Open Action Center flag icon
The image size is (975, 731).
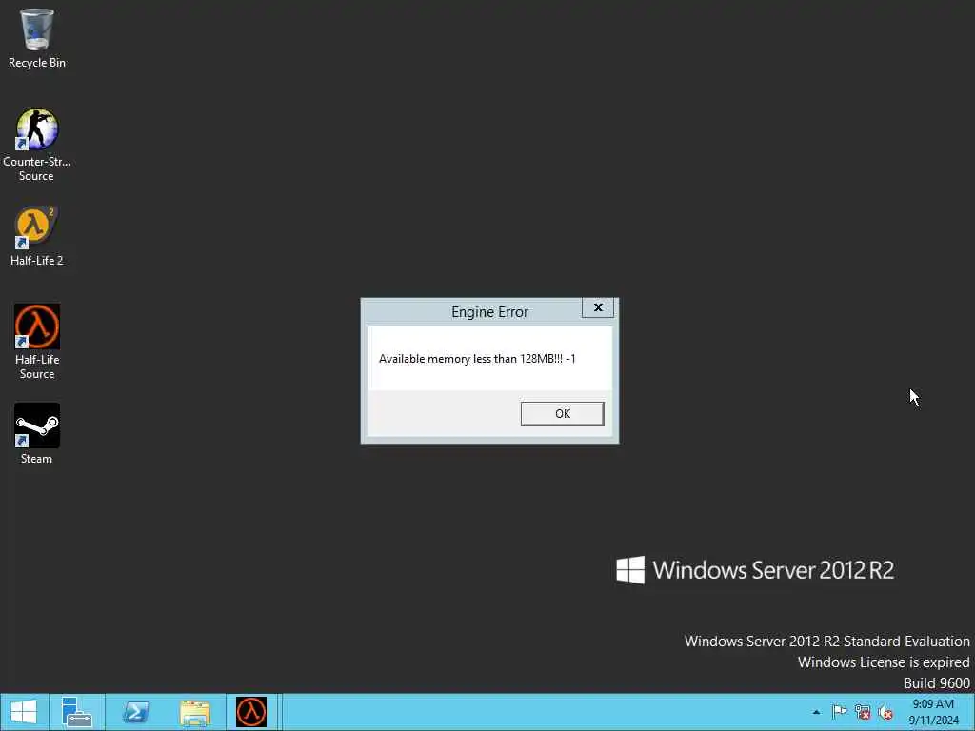839,712
